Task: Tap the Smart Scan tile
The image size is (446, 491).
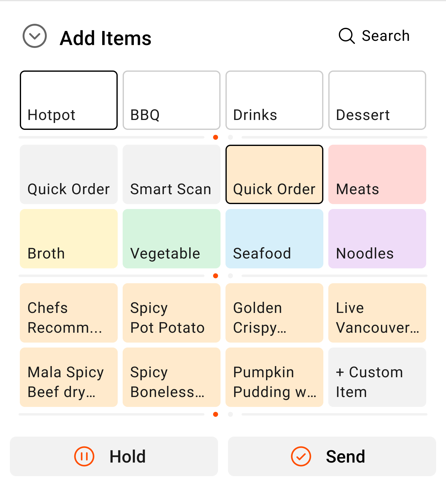Action: [x=172, y=174]
